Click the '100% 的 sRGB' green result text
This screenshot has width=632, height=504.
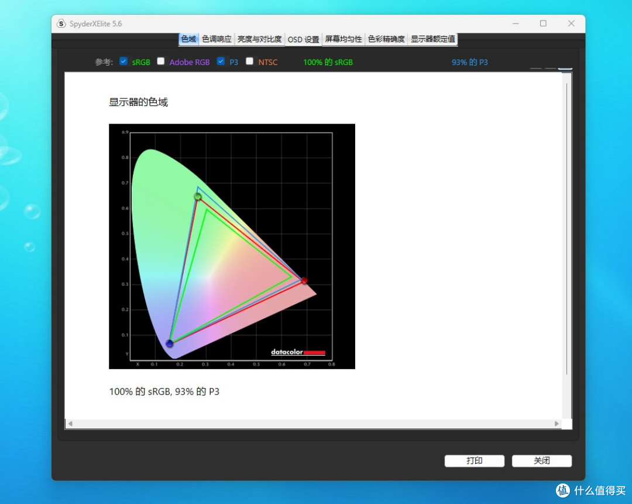pyautogui.click(x=328, y=62)
